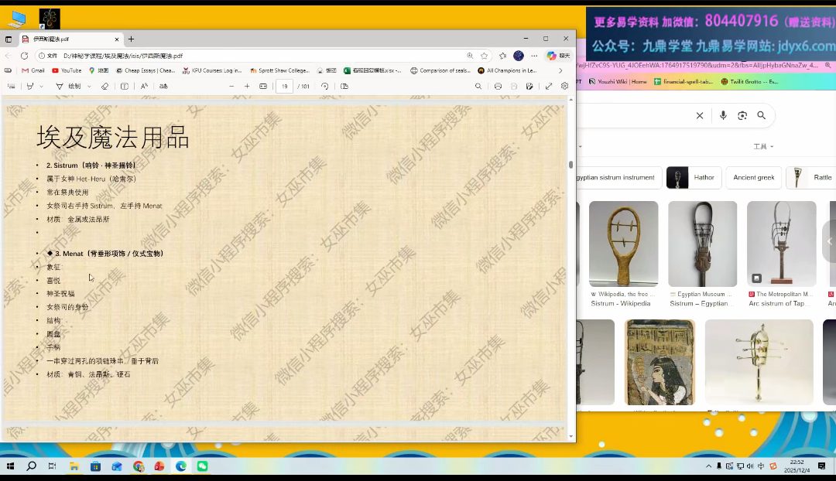This screenshot has width=836, height=481.
Task: Toggle the PDF table of contents sidebar
Action: pyautogui.click(x=11, y=87)
